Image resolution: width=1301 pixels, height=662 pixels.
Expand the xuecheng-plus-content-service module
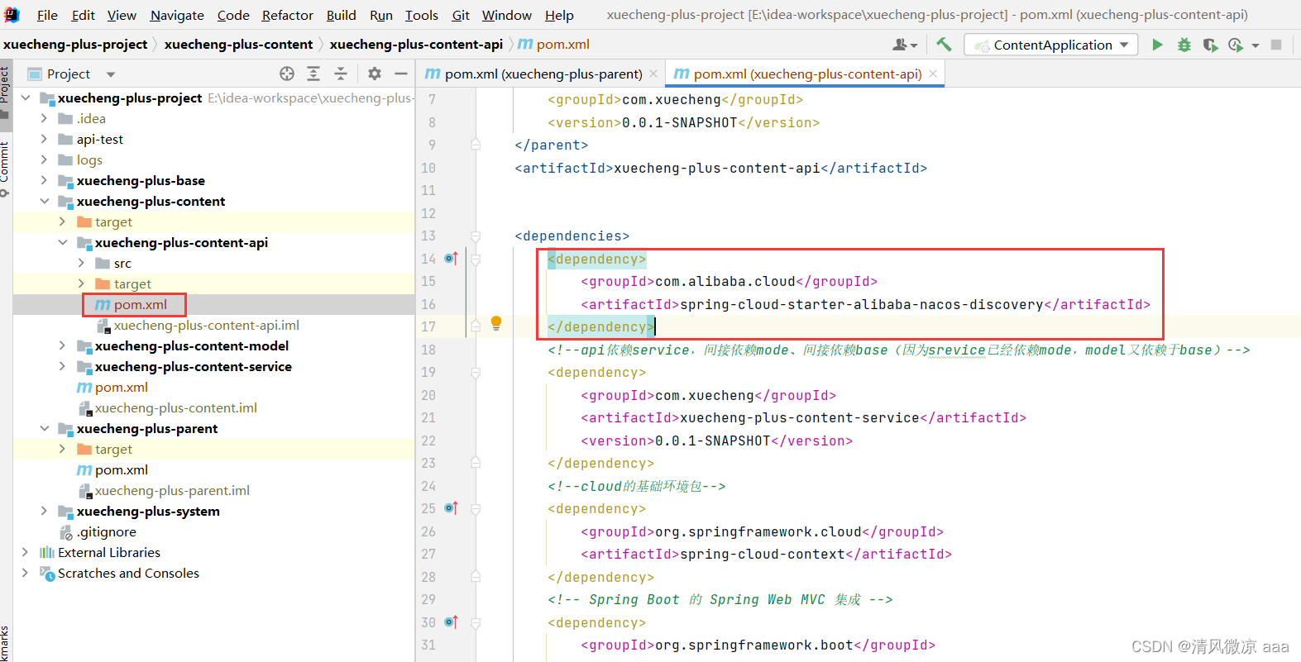pyautogui.click(x=63, y=366)
